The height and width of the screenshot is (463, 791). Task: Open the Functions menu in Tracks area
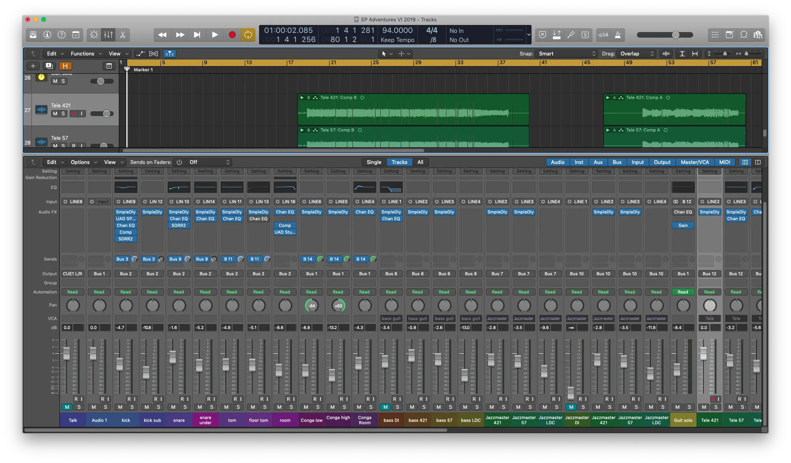tap(86, 53)
